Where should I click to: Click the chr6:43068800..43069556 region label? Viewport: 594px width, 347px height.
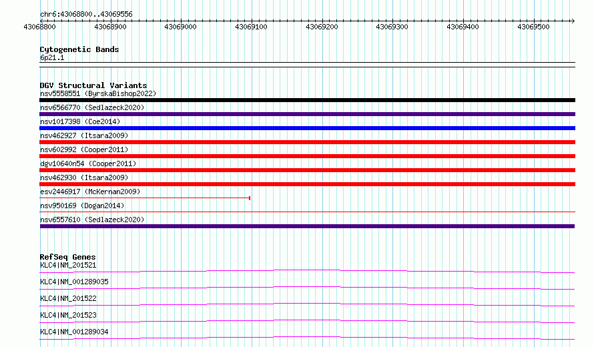(86, 14)
